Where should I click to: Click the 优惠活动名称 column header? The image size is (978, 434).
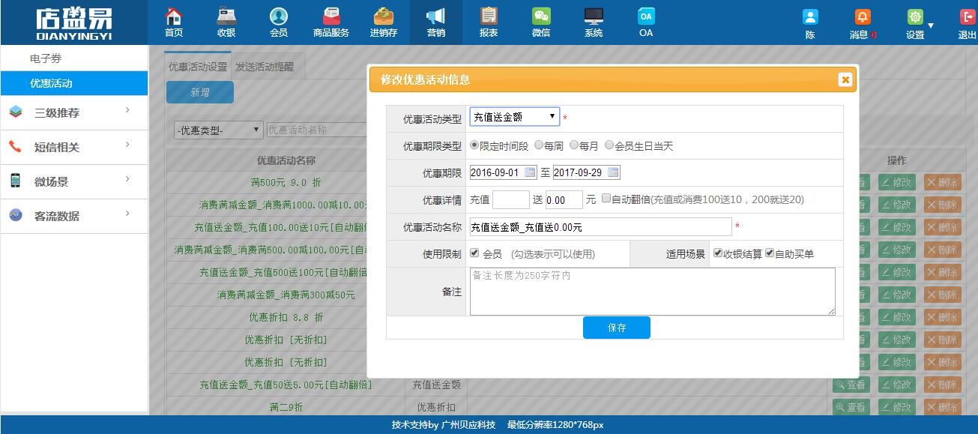click(286, 160)
